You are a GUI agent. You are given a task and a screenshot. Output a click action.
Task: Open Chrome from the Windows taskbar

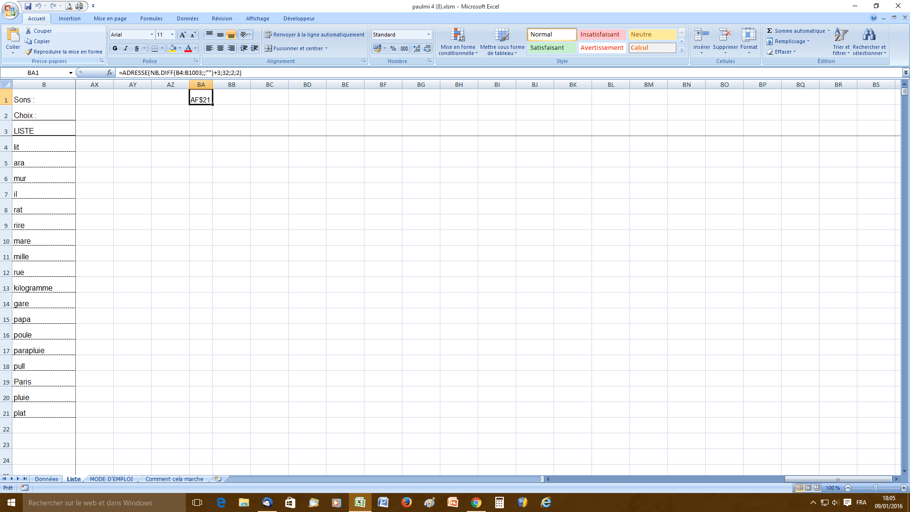[476, 503]
